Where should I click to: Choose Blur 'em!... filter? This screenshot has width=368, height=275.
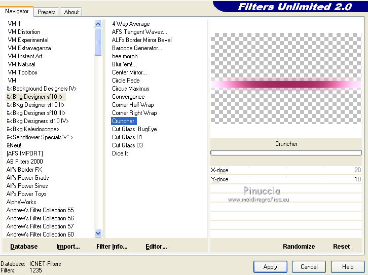point(124,64)
